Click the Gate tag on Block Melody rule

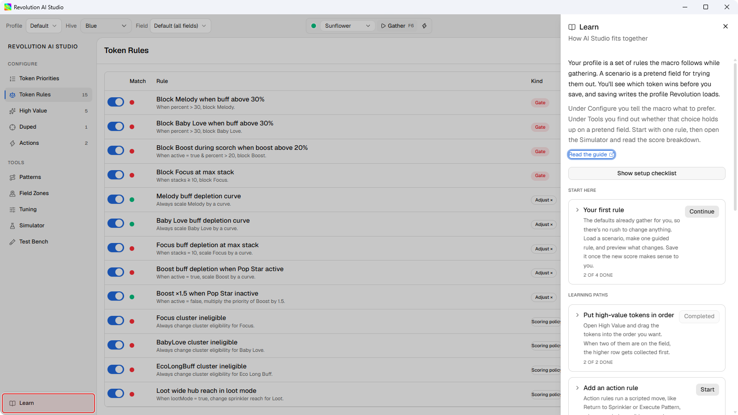[540, 103]
